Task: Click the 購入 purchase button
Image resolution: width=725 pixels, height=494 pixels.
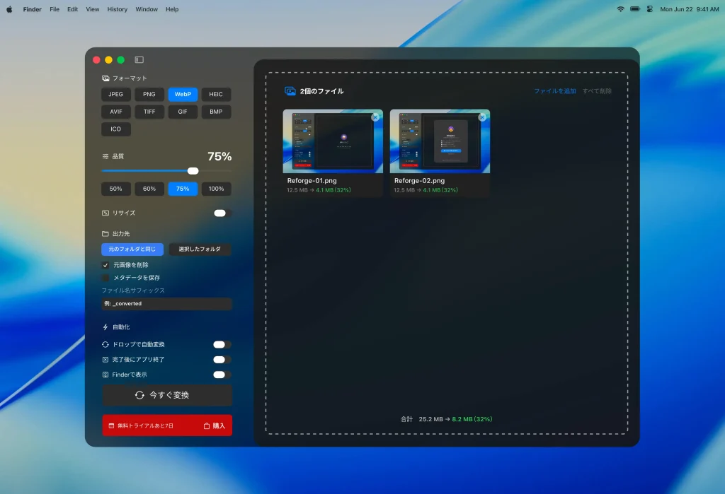Action: click(215, 425)
